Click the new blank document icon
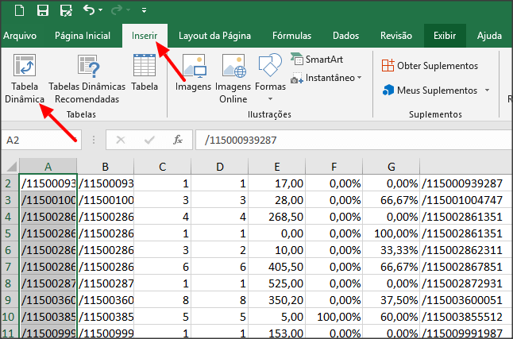Viewport: 513px width, 339px height. tap(19, 10)
